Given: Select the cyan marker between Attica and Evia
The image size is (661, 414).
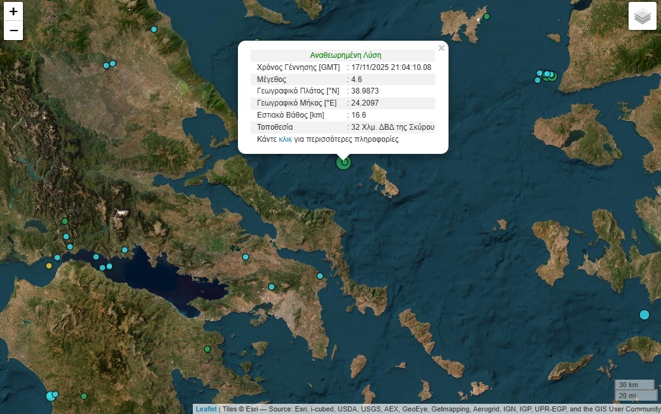Looking at the screenshot, I should 320,276.
